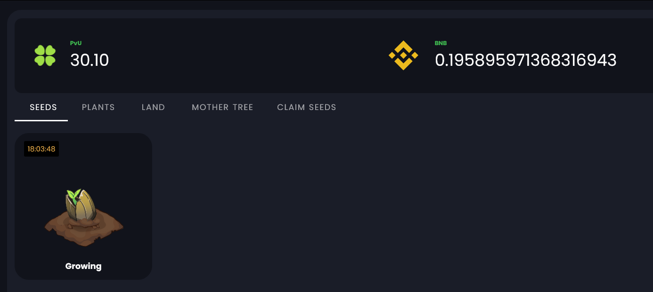Click the small green BNB label
The height and width of the screenshot is (292, 653).
pos(441,43)
